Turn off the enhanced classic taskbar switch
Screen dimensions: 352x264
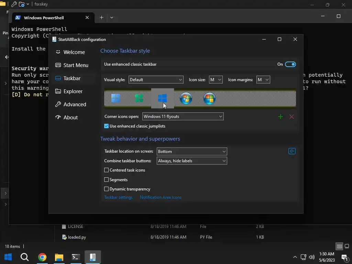tap(290, 64)
